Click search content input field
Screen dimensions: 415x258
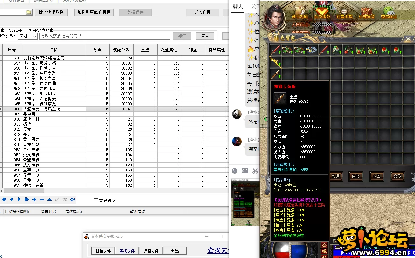point(105,36)
